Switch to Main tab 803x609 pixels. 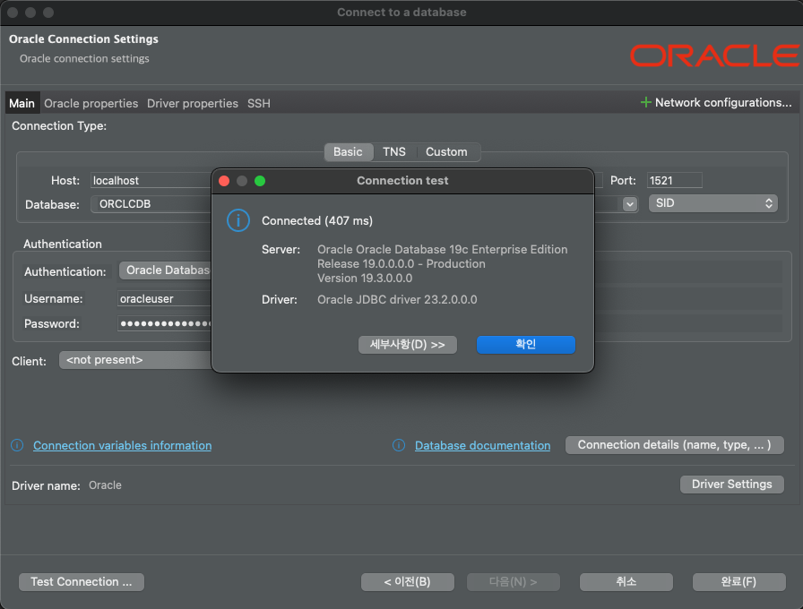22,103
